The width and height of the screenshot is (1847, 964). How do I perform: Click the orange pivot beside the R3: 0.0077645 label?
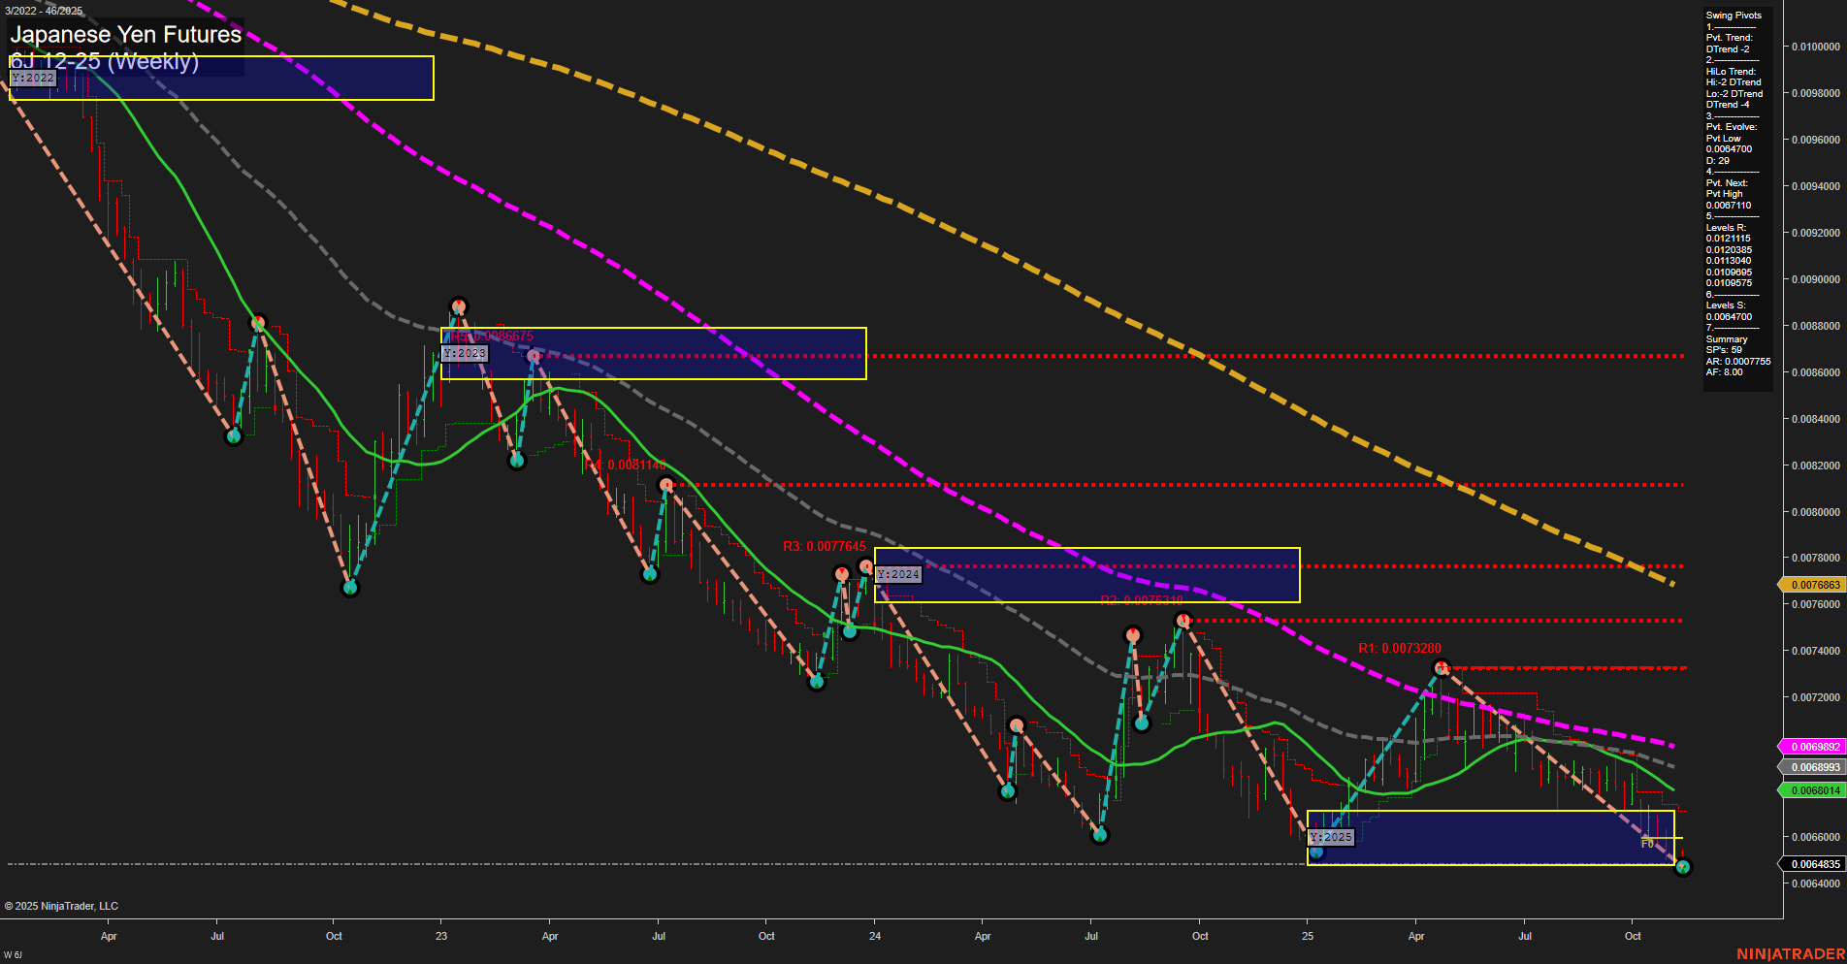(x=842, y=573)
